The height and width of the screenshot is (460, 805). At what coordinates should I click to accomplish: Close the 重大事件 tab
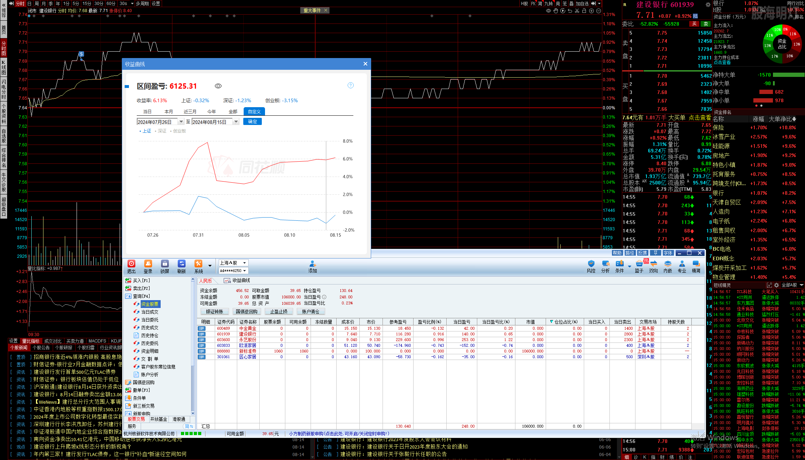325,10
